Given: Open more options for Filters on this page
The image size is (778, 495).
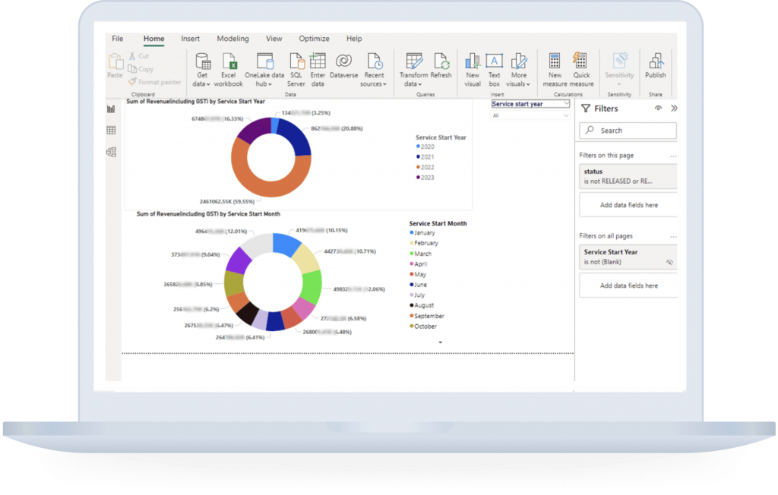Looking at the screenshot, I should tap(673, 156).
